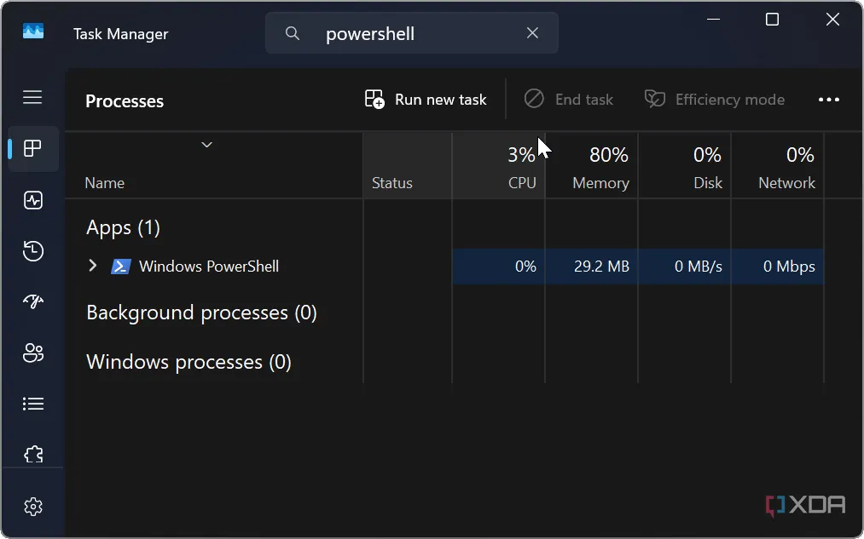
Task: Maximize the Task Manager window
Action: click(773, 20)
